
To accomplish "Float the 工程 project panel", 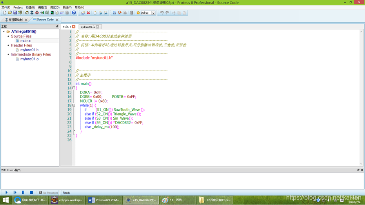I will 57,27.
